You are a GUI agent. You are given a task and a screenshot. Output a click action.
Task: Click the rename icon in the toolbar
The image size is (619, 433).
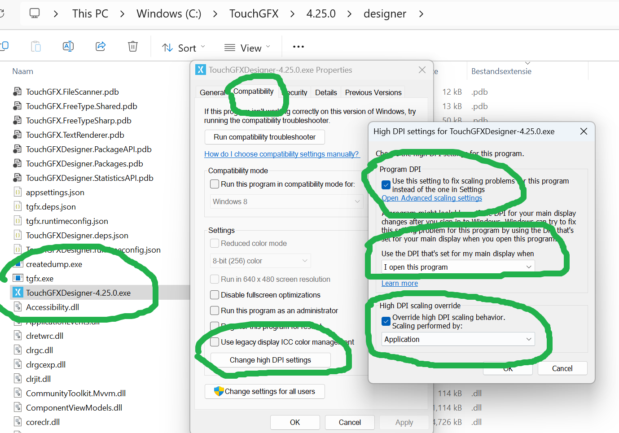(68, 46)
